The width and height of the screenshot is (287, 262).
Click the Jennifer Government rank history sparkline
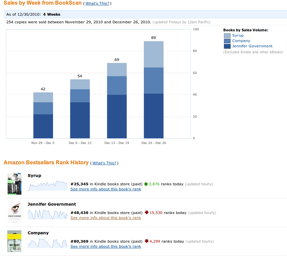click(x=48, y=214)
